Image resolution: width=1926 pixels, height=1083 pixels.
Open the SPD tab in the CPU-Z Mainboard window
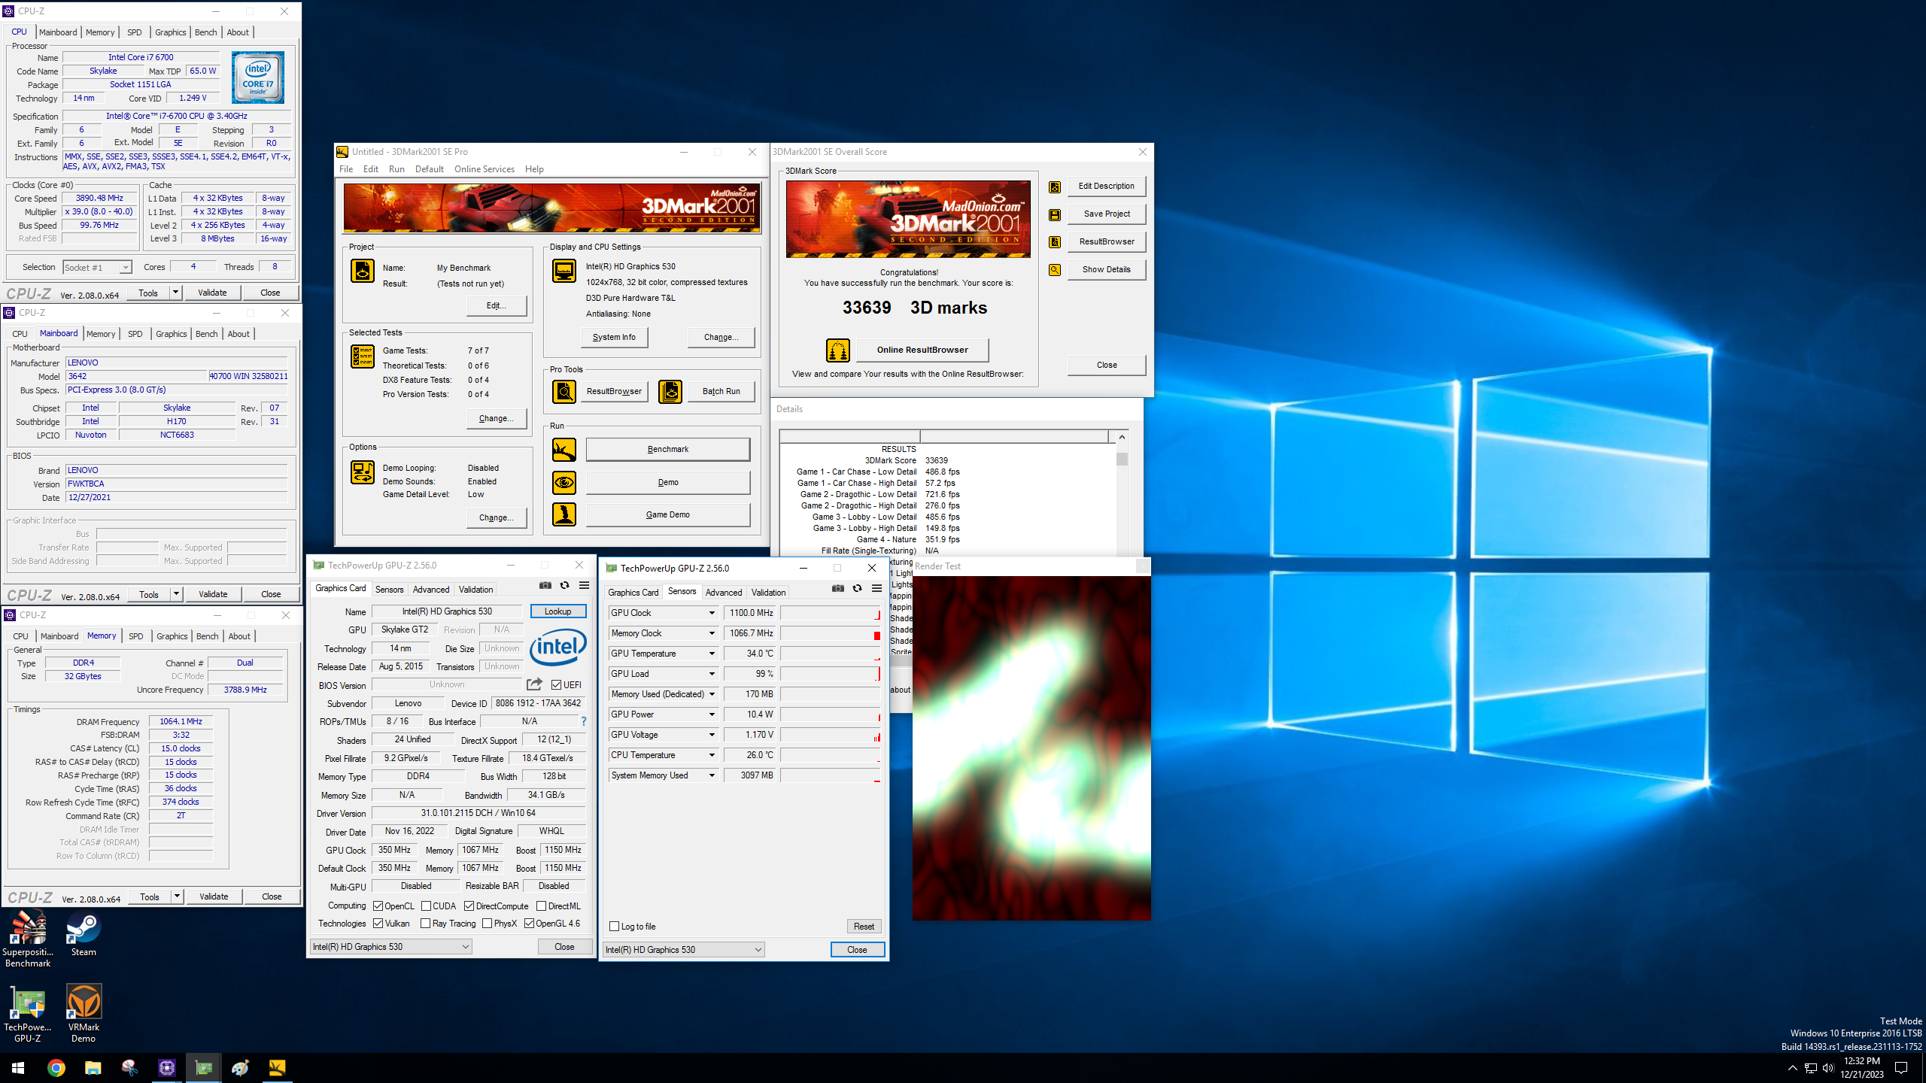click(135, 334)
